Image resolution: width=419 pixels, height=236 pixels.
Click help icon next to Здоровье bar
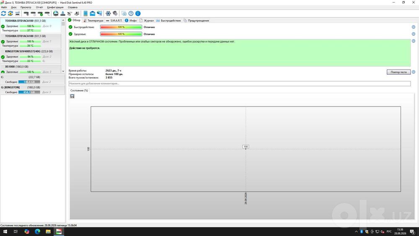pyautogui.click(x=414, y=34)
